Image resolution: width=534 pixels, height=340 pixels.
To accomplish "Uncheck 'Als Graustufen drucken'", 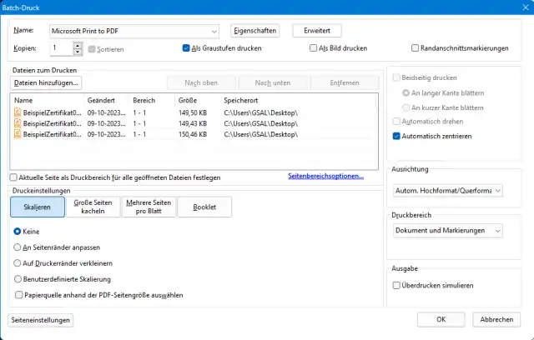I will click(x=187, y=48).
